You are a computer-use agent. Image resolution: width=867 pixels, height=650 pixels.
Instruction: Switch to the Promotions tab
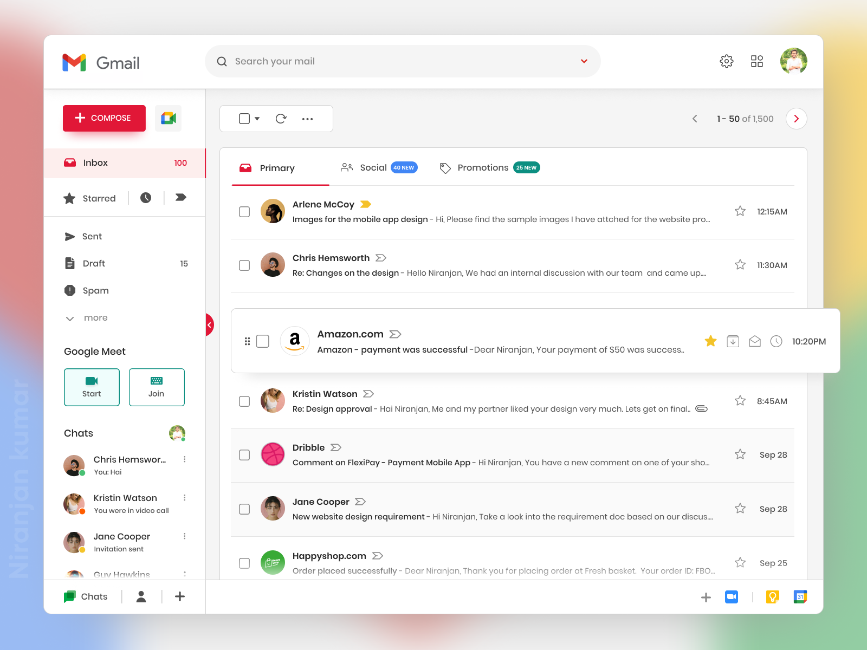(489, 167)
